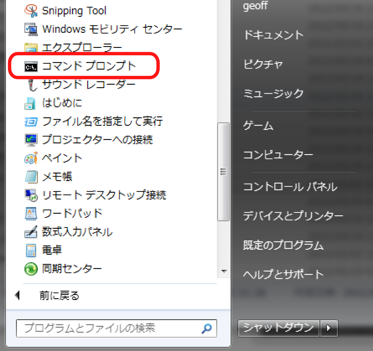Click the 電卓 calculator icon
Screen dimensions: 373x351
point(31,250)
